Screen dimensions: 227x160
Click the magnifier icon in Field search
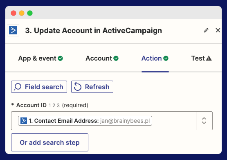click(x=18, y=87)
